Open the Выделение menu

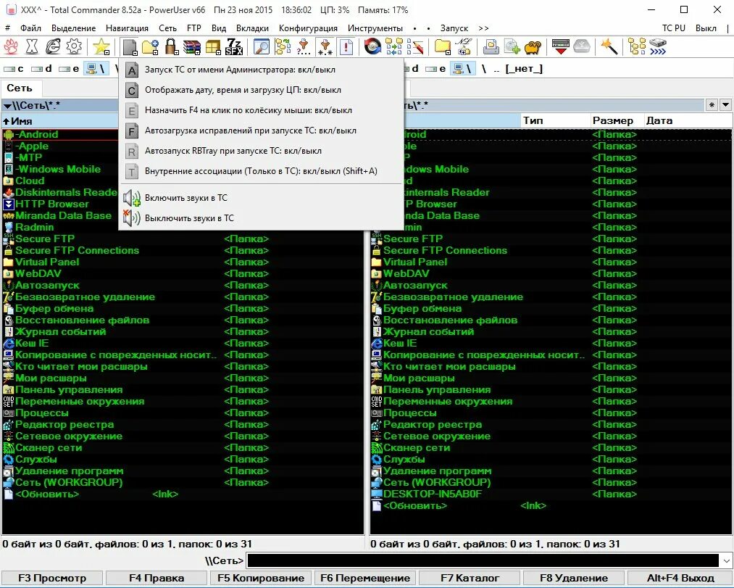[73, 28]
